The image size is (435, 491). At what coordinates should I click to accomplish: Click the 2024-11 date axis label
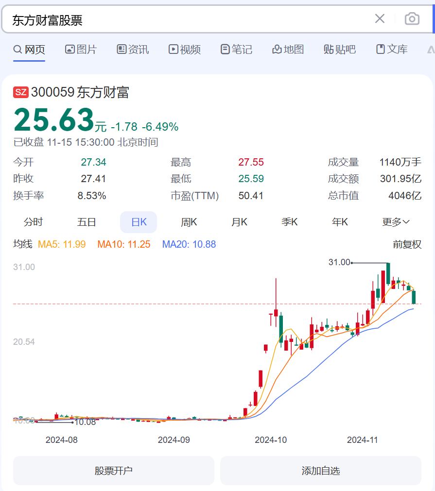pyautogui.click(x=362, y=440)
